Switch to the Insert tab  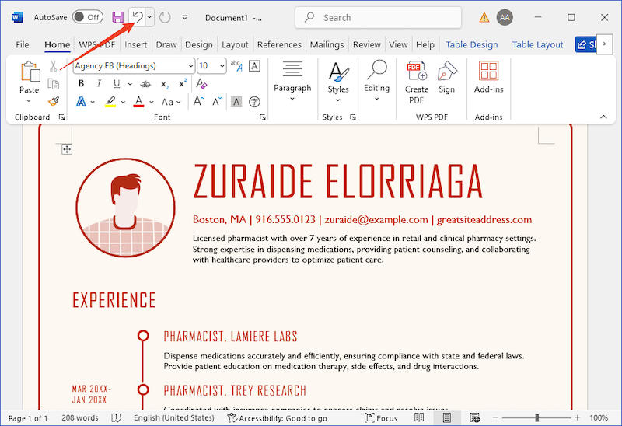tap(135, 45)
